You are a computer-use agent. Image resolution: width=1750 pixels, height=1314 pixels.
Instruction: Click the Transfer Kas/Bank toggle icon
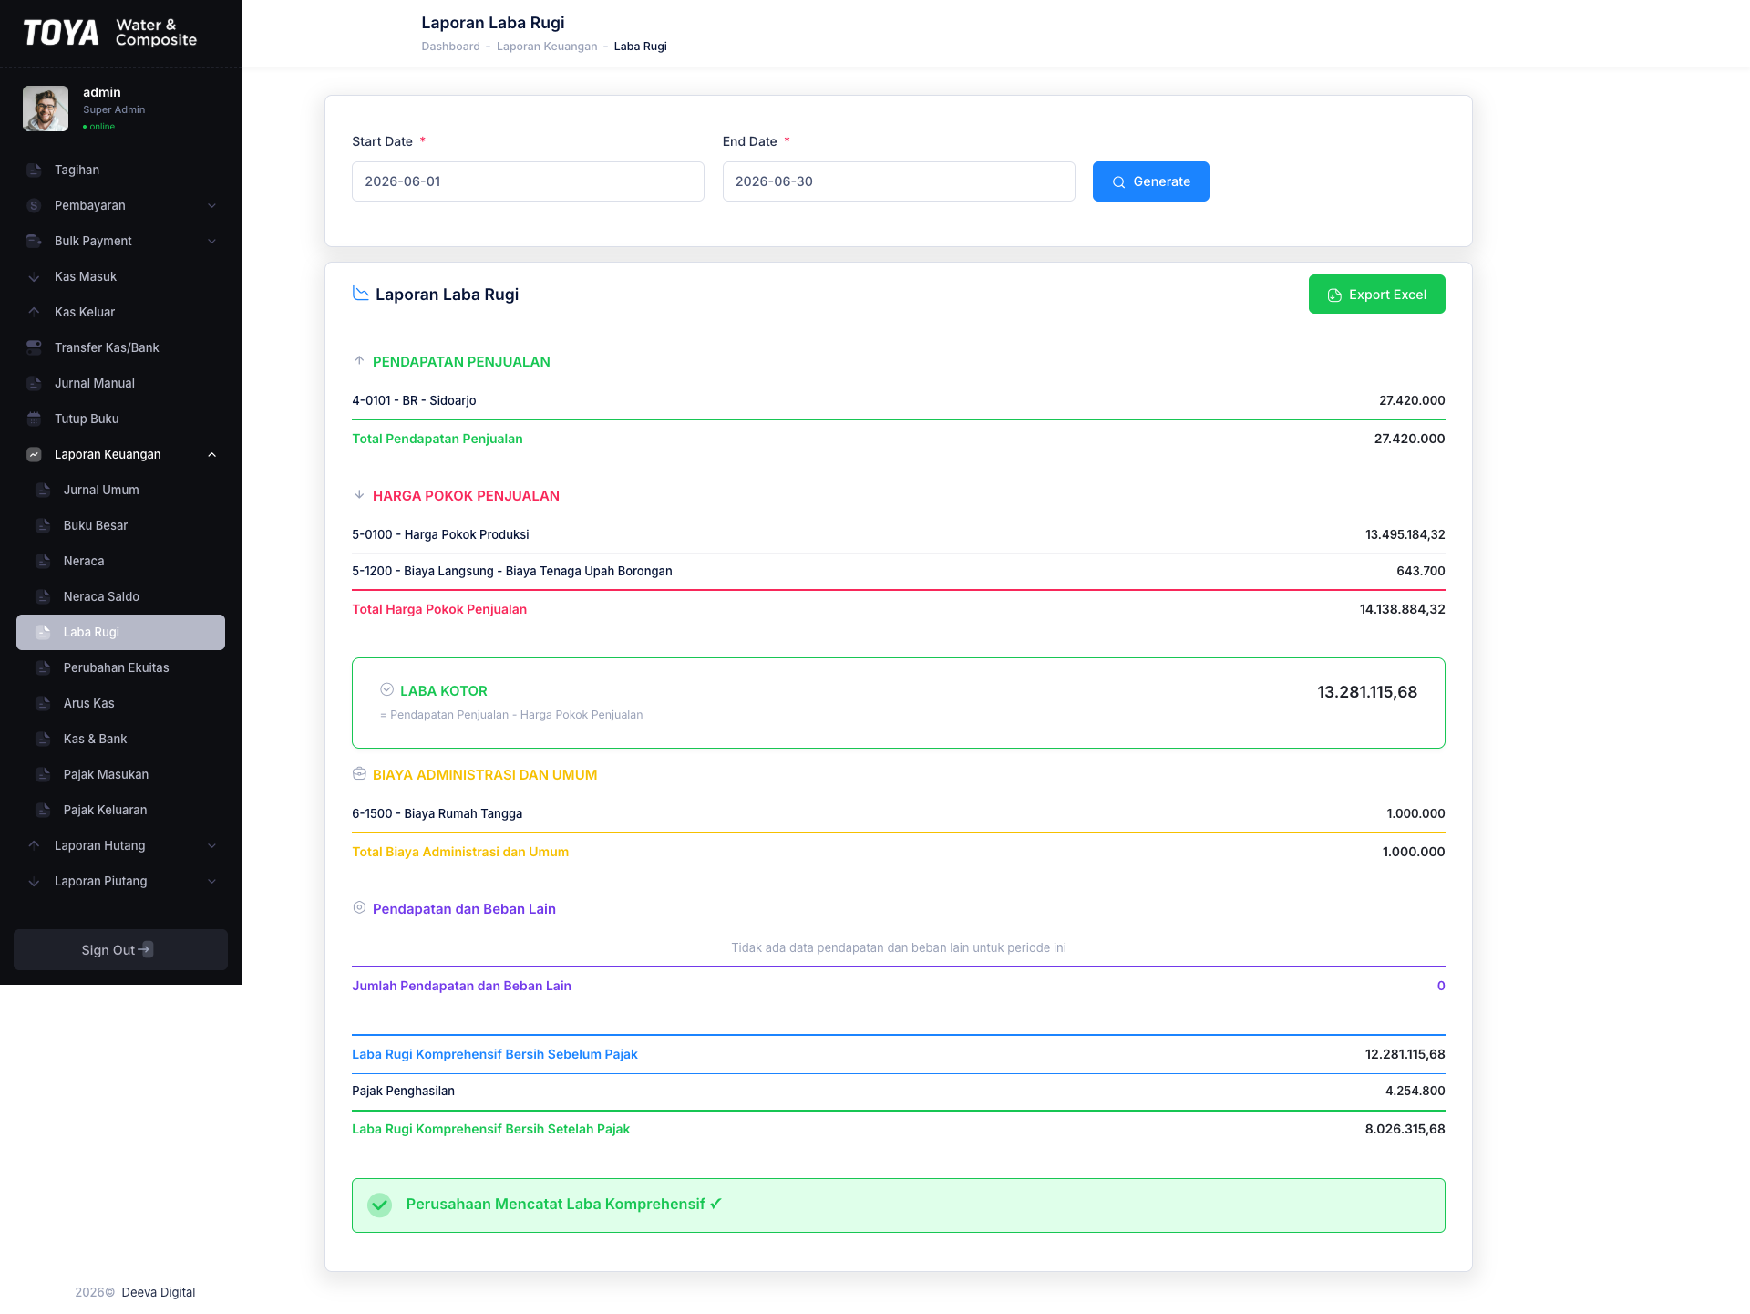point(34,347)
